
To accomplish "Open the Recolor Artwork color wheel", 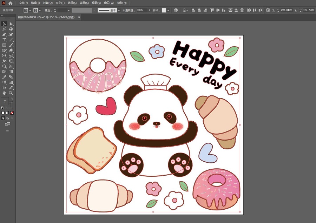I will 176,10.
